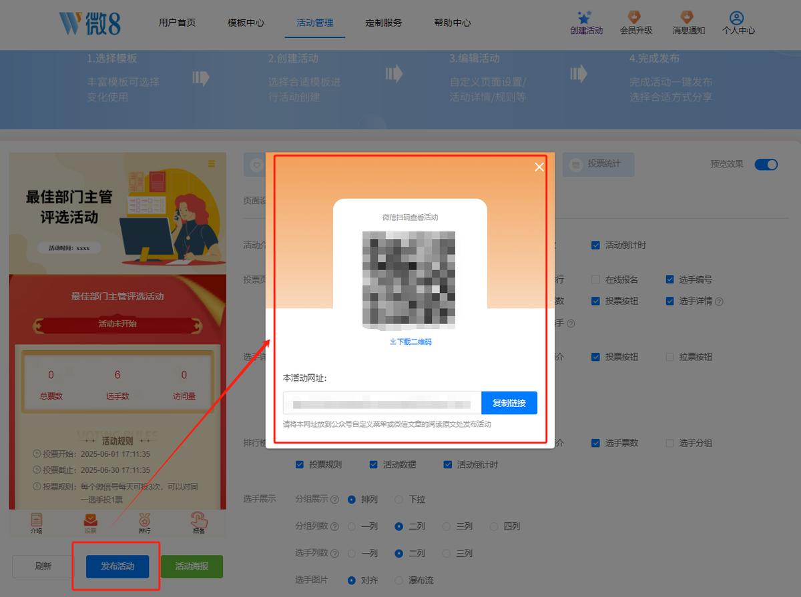Toggle 投票按钮 checkbox beside 选手详情
This screenshot has width=801, height=597.
click(x=595, y=301)
